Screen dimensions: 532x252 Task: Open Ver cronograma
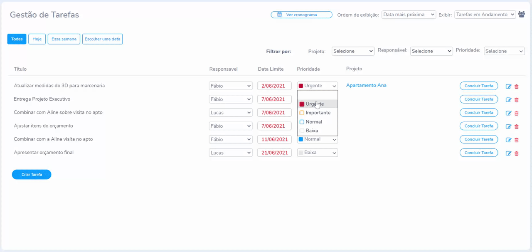[x=301, y=15]
